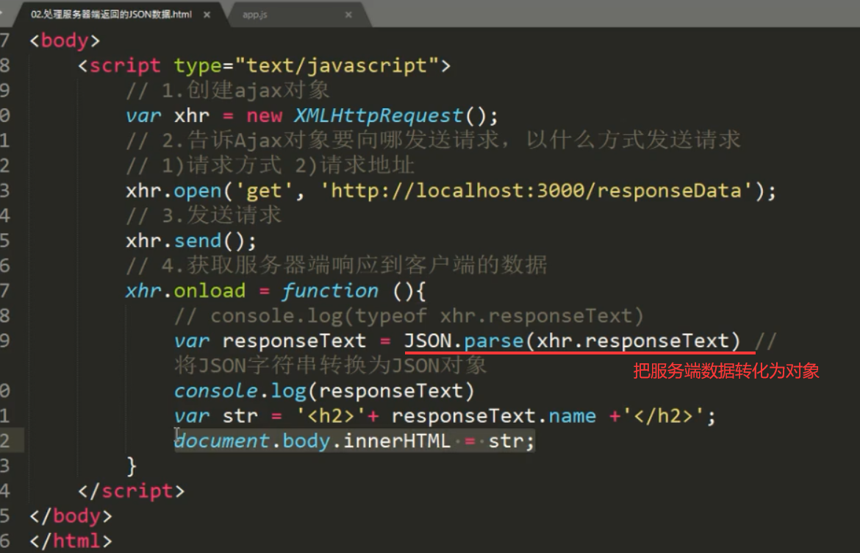Click the "text/javascript" attribute value
860x553 pixels.
pyautogui.click(x=337, y=66)
